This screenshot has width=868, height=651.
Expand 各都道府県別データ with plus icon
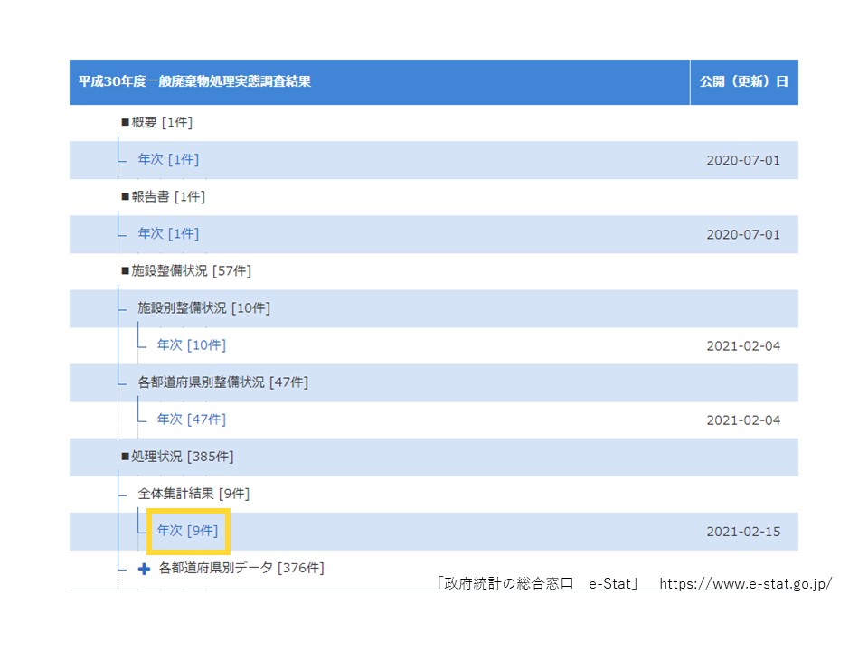(144, 569)
